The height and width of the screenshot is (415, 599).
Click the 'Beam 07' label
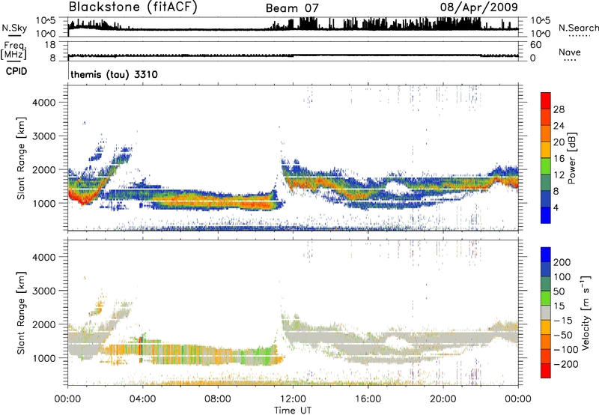[292, 8]
